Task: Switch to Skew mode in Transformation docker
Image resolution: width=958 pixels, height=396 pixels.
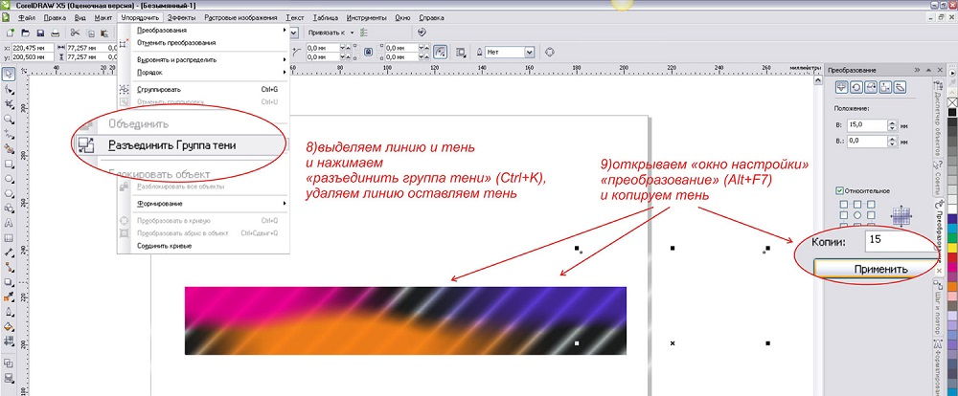Action: click(900, 87)
